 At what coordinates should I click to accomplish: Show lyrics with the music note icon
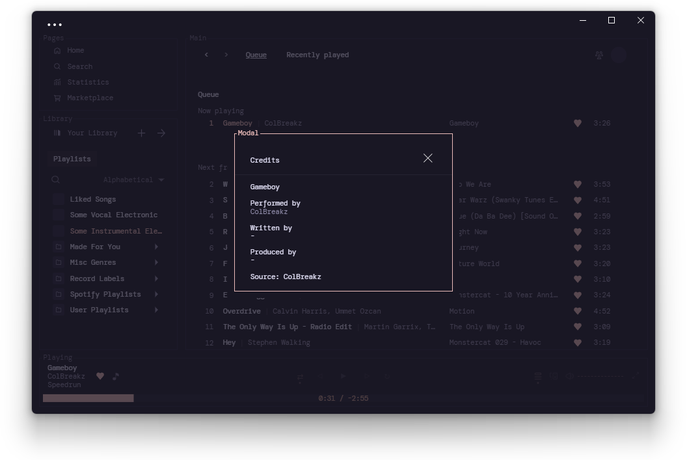tap(116, 376)
